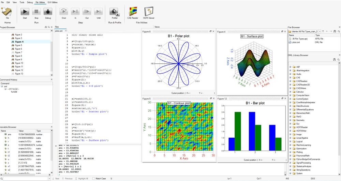Expand the ABF library folder
The image size is (341, 181).
pos(290,67)
